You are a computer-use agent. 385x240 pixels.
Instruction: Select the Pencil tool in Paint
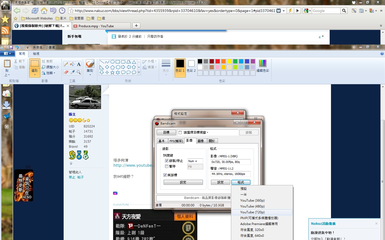click(66, 64)
